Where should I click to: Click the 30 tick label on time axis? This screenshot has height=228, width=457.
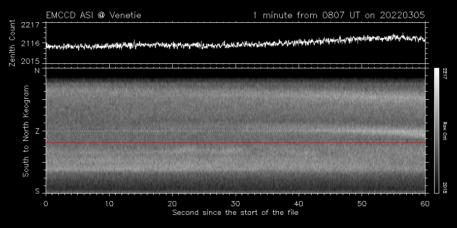pyautogui.click(x=236, y=204)
